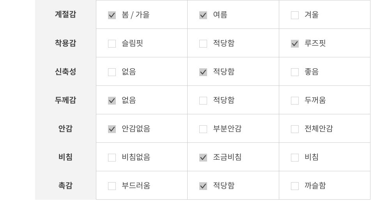Check 비침 in the last column
This screenshot has height=206, width=390.
tap(295, 158)
